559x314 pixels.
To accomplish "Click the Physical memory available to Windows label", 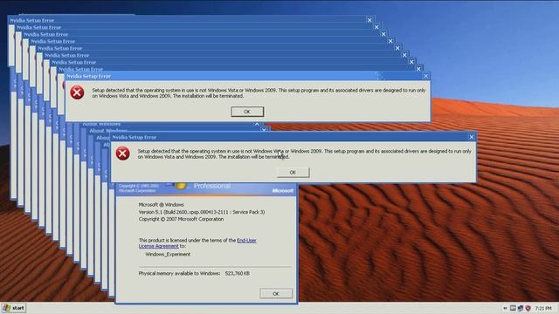I will [179, 273].
